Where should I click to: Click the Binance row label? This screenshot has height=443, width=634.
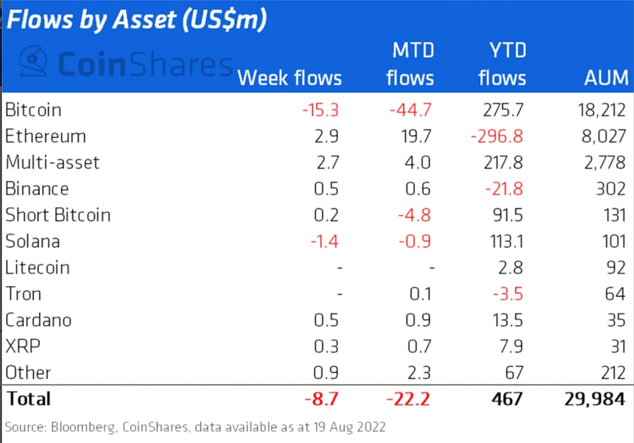(36, 189)
